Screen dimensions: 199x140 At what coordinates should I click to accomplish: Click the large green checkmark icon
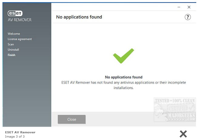click(x=123, y=56)
